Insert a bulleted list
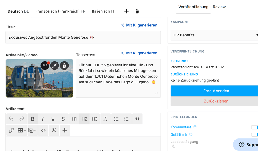The width and height of the screenshot is (258, 151). point(116,119)
